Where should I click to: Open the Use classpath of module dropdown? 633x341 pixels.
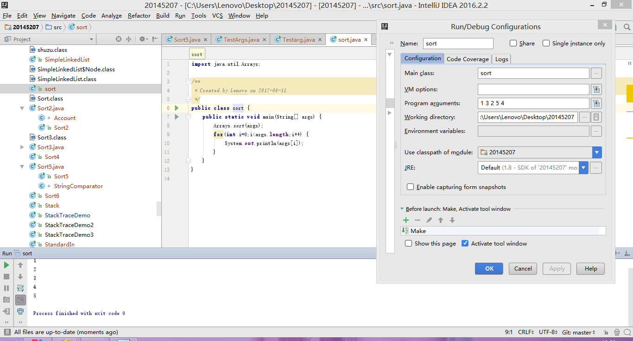pyautogui.click(x=597, y=152)
